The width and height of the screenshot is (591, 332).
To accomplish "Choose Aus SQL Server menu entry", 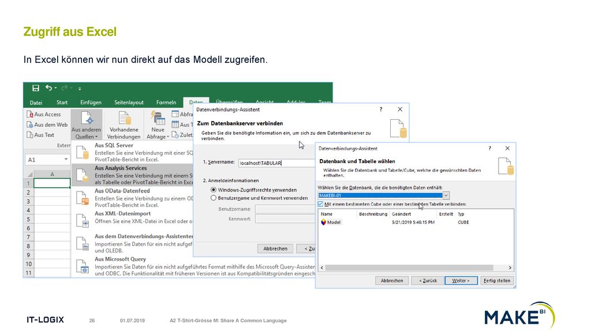I will tap(133, 152).
